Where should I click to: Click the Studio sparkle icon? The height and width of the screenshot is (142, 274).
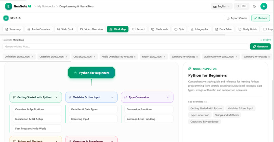tap(6, 18)
